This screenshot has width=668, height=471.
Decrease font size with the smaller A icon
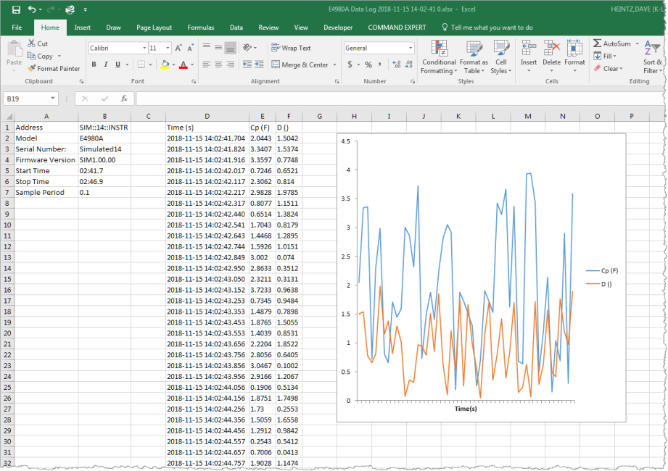(190, 48)
